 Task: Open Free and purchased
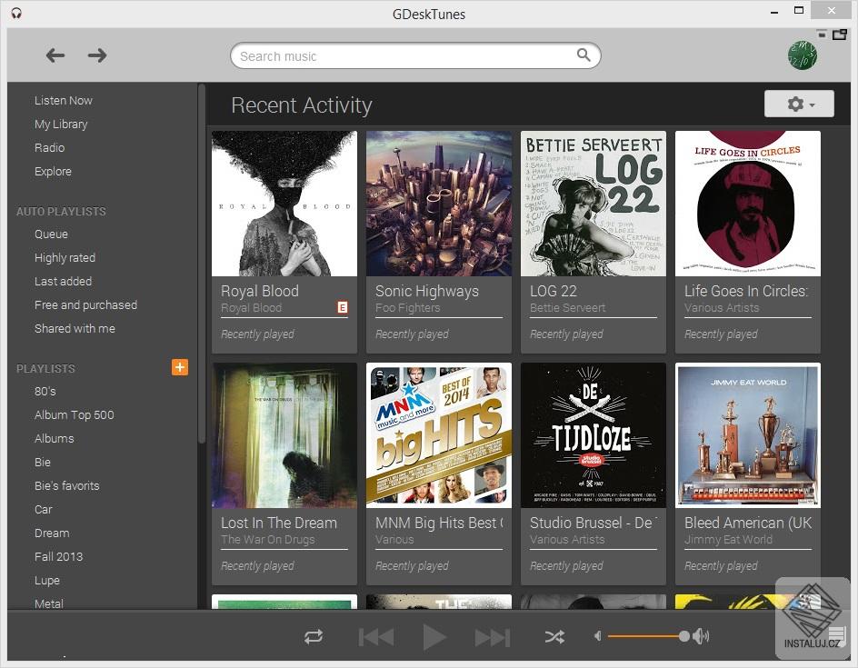coord(85,304)
